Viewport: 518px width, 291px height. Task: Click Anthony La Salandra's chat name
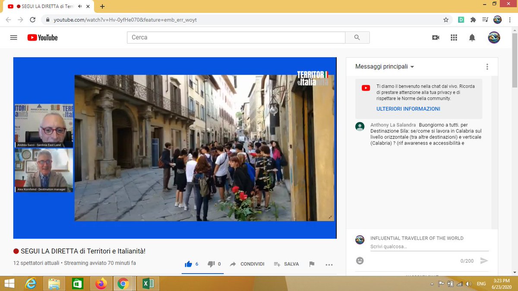(x=393, y=125)
